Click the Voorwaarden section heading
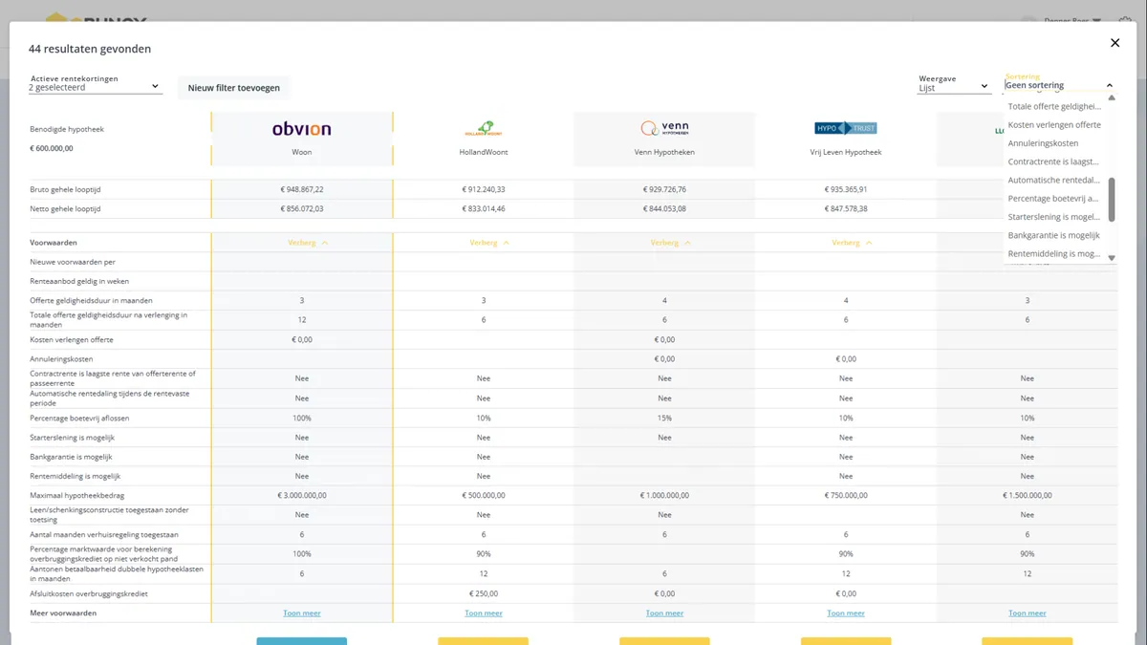 pyautogui.click(x=54, y=243)
